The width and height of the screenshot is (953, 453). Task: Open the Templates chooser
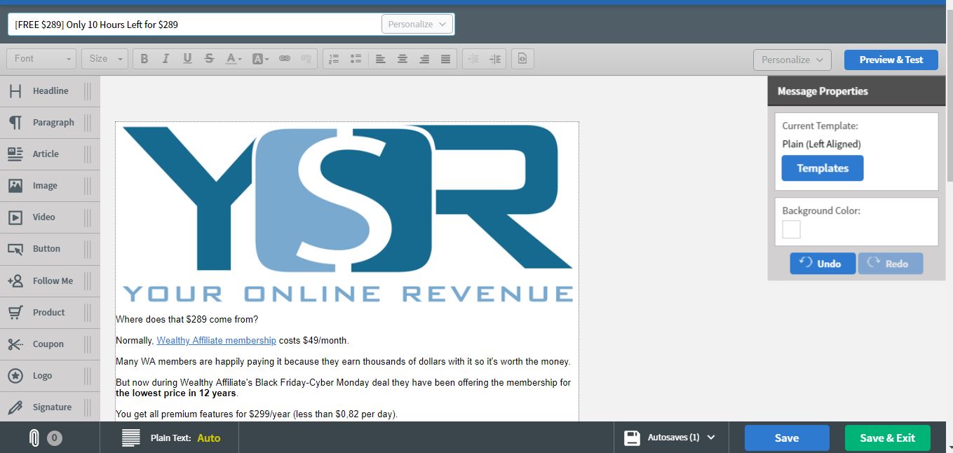[x=823, y=168]
